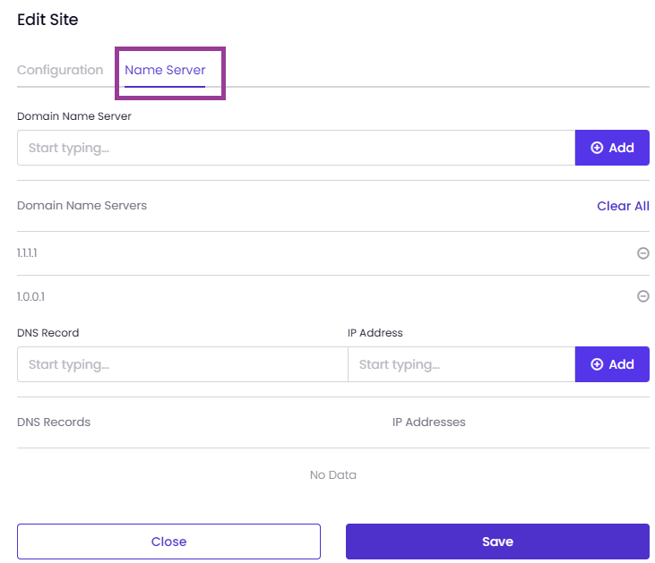The width and height of the screenshot is (655, 563).
Task: Click the Edit Site dialog title
Action: coord(47,20)
